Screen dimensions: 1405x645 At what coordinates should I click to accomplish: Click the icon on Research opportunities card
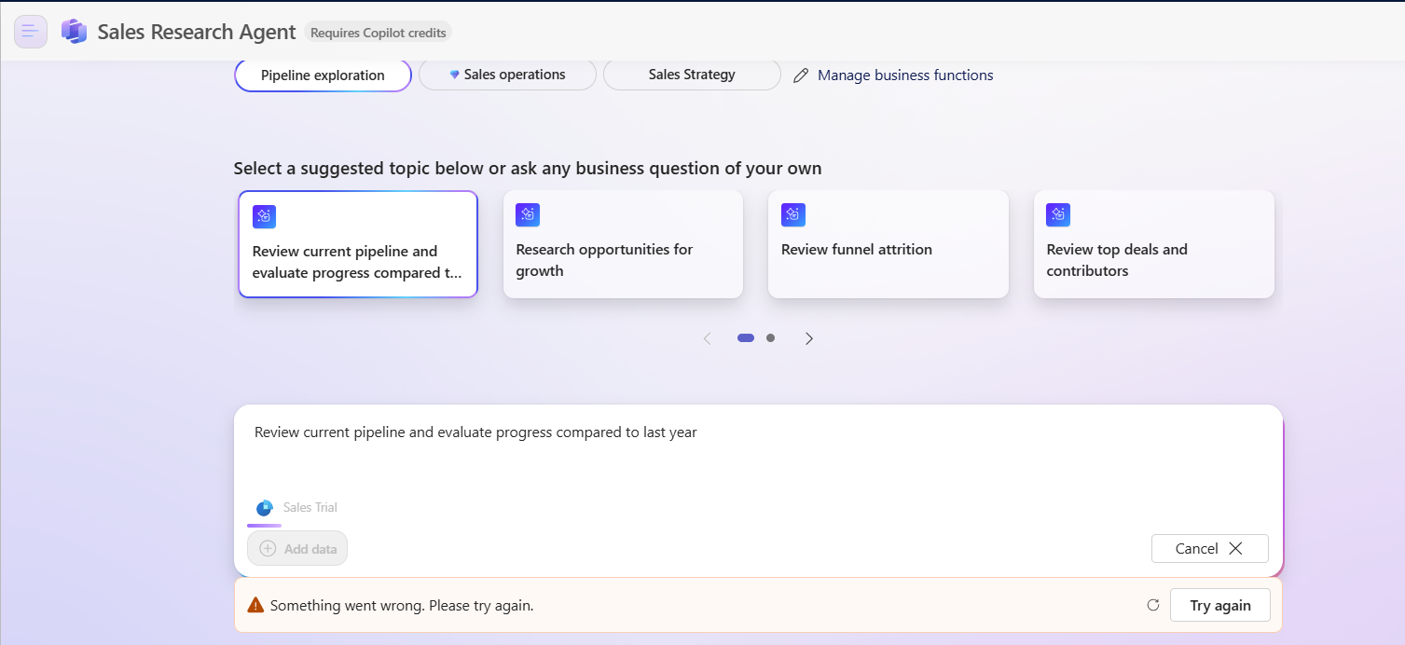(x=528, y=214)
